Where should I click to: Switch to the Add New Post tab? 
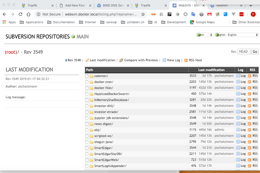point(76,5)
